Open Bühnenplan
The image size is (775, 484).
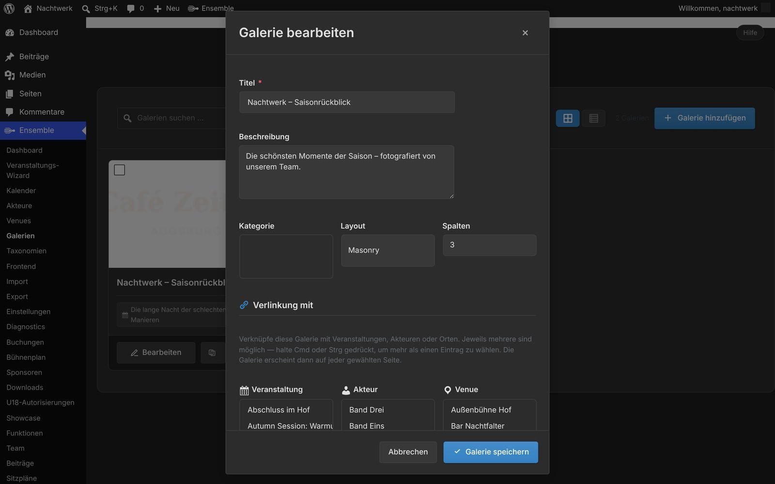(x=26, y=357)
